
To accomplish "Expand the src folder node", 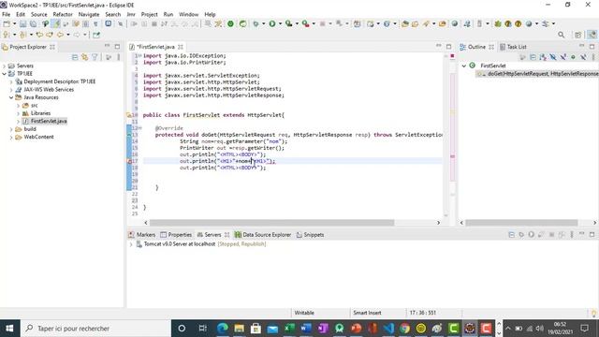I will pos(18,106).
